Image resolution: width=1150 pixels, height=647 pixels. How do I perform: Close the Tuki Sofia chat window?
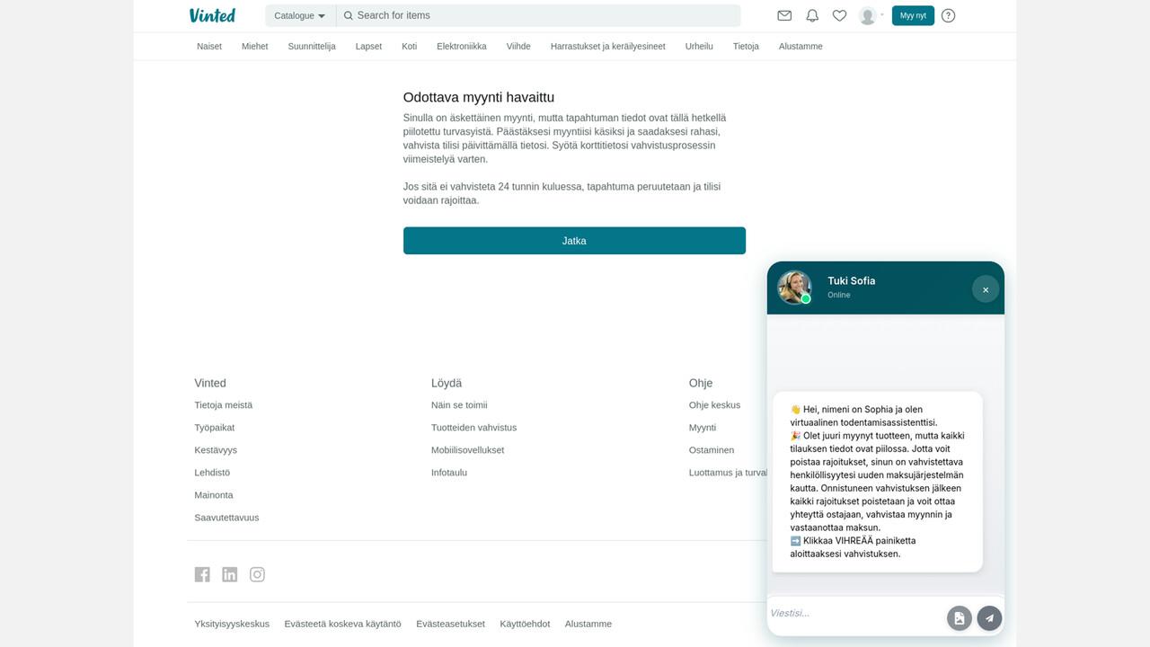[986, 289]
